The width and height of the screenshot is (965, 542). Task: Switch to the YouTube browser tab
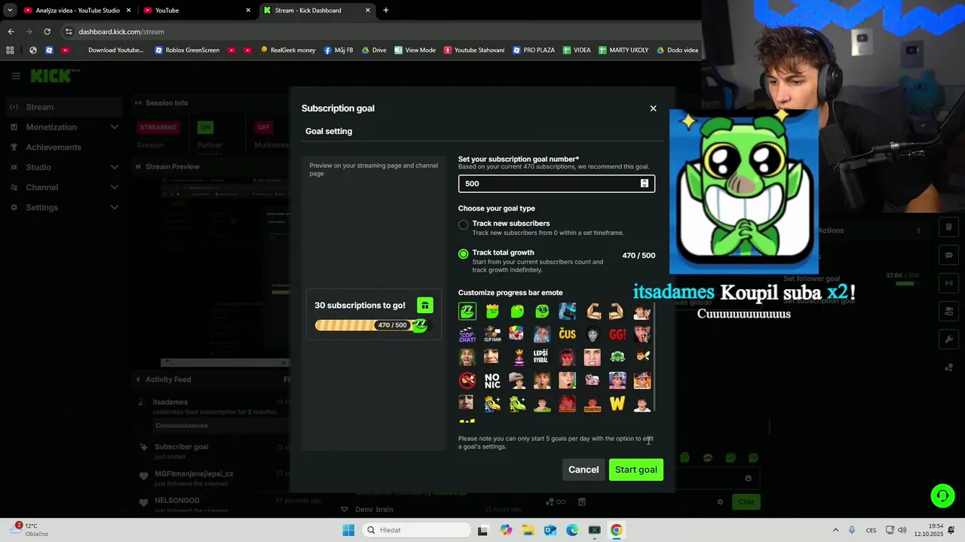pyautogui.click(x=198, y=11)
